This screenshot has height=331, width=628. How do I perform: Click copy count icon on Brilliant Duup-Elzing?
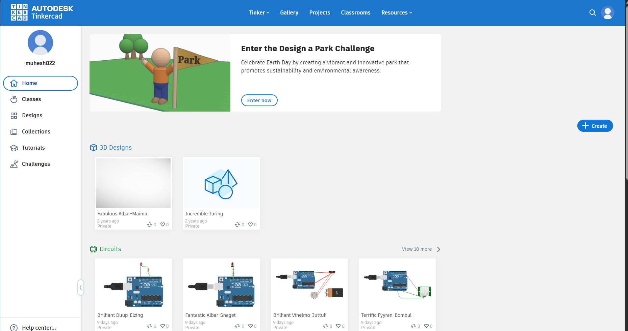point(149,326)
